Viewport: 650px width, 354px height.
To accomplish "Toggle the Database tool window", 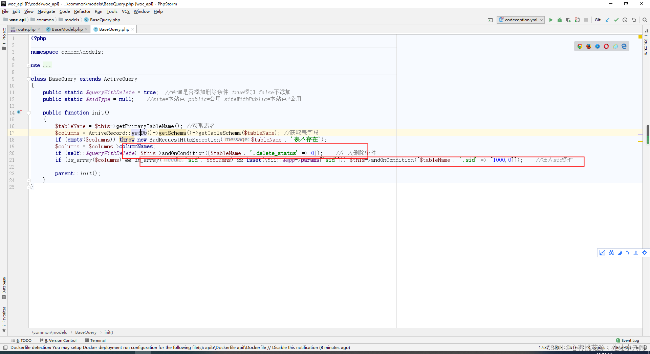I will point(4,288).
